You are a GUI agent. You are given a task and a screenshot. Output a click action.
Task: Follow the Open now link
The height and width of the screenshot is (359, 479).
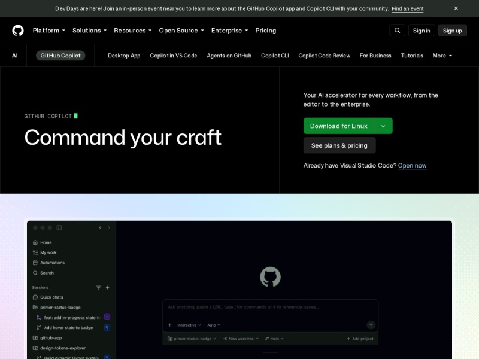pos(412,166)
